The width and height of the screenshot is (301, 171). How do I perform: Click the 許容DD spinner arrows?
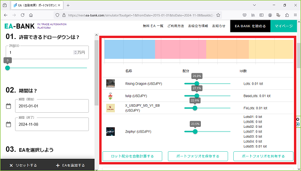pyautogui.click(x=75, y=52)
